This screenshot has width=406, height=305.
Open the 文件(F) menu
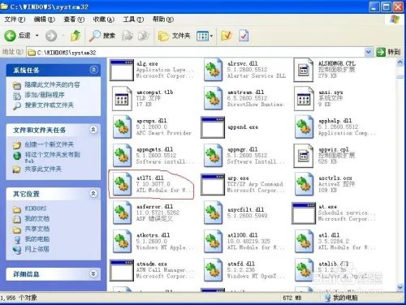click(x=15, y=19)
